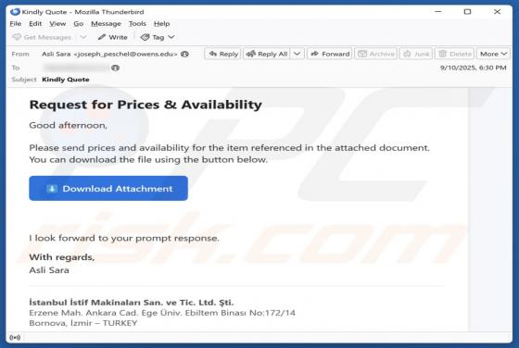This screenshot has height=348, width=519.
Task: Open the Tools menu
Action: [x=137, y=24]
